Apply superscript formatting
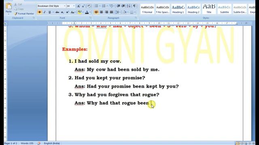Screen dimensions: 259x145 coord(68,12)
